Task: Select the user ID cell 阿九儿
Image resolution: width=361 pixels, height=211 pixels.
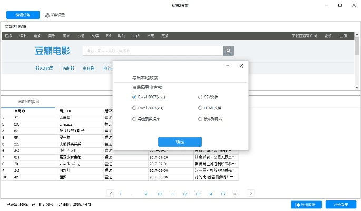Action: point(81,170)
